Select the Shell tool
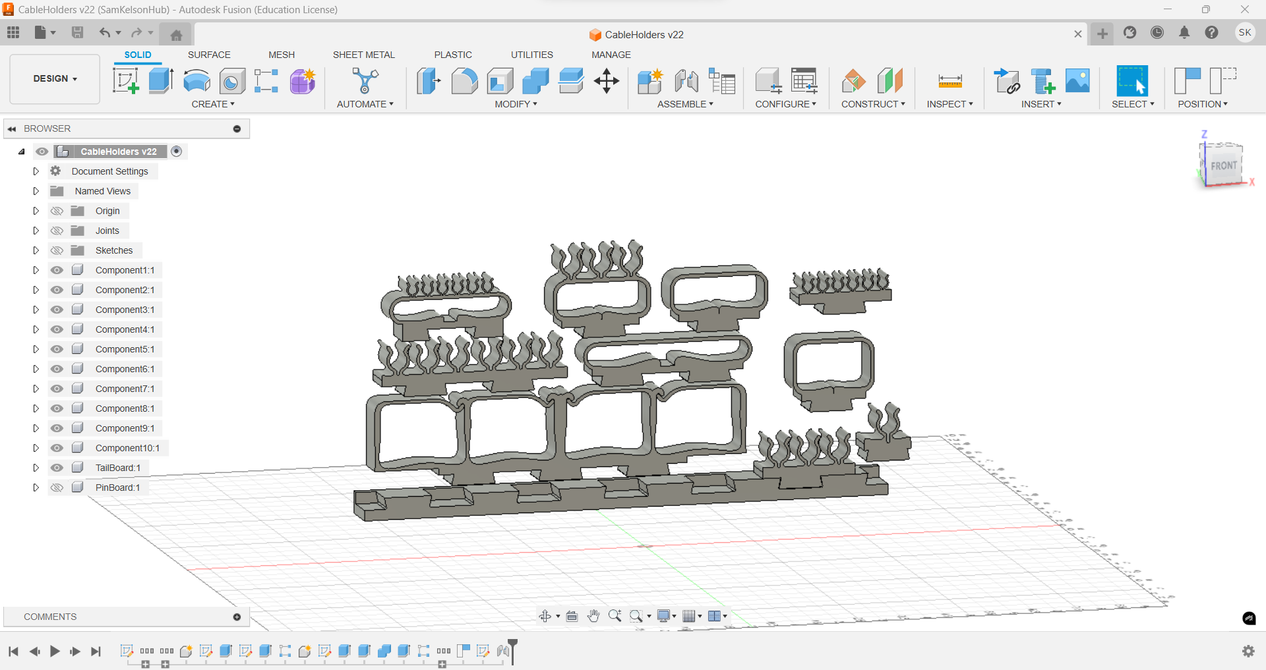The height and width of the screenshot is (670, 1266). 500,81
